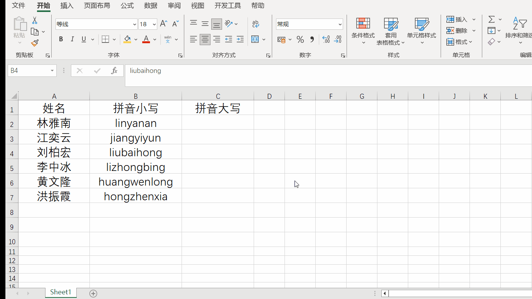
Task: Open the number format 常规 dropdown
Action: pyautogui.click(x=340, y=24)
